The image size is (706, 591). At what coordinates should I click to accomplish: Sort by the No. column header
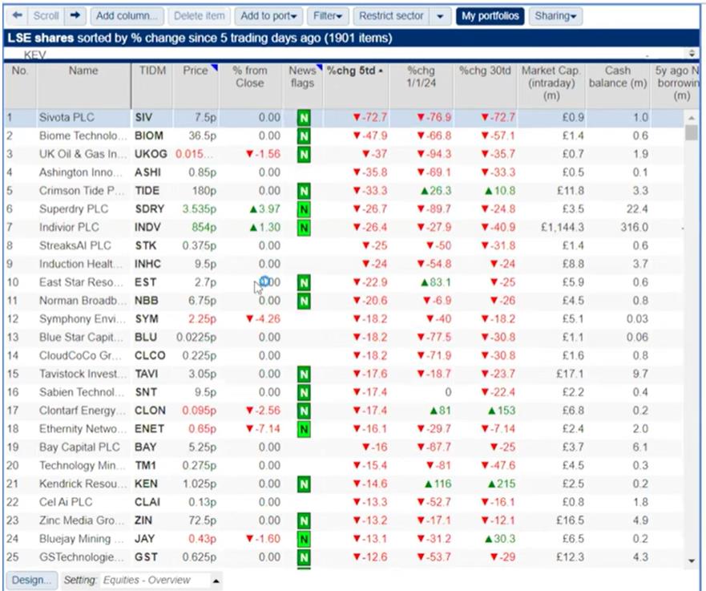(20, 85)
